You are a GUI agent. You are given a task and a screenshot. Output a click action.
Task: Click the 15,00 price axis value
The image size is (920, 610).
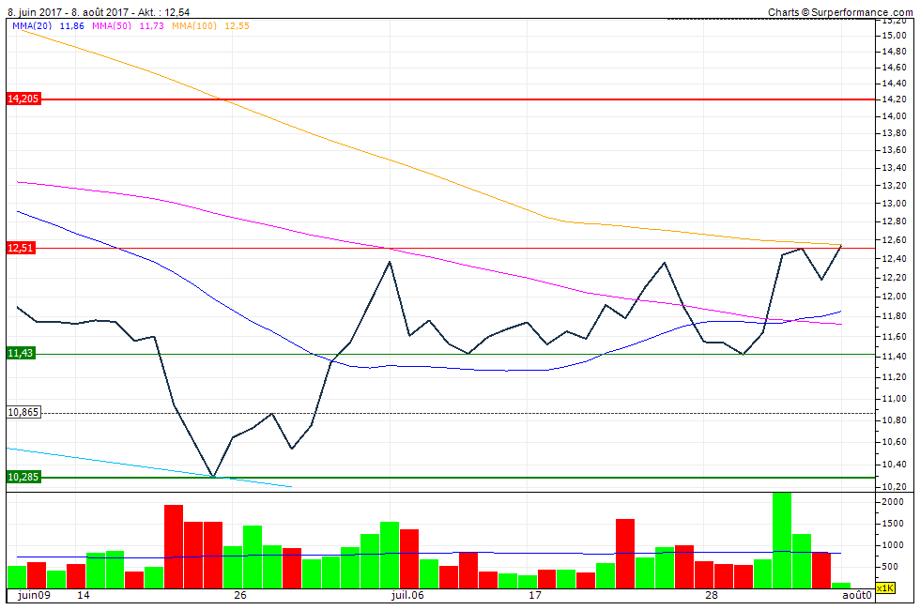[x=894, y=36]
